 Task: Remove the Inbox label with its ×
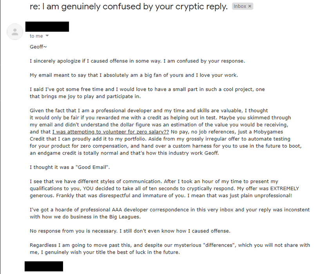click(x=250, y=6)
